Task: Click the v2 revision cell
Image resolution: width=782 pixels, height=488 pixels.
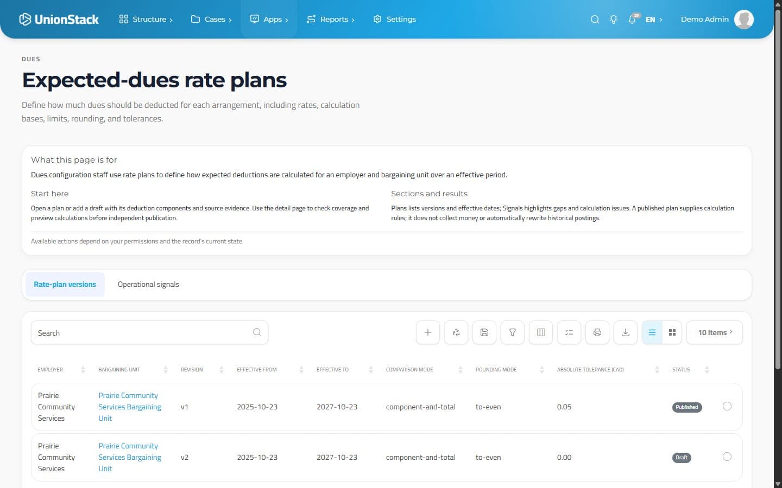Action: point(185,457)
